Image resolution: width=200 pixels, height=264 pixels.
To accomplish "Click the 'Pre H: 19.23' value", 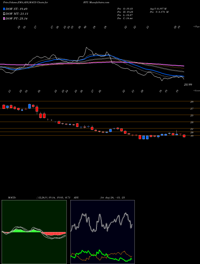I will (125, 12).
